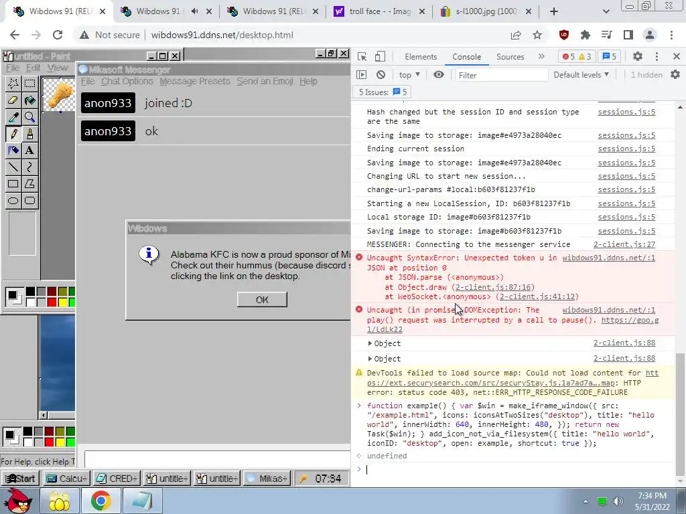Select the Rounded Rectangle tool in Paint
The width and height of the screenshot is (686, 514).
pyautogui.click(x=29, y=201)
